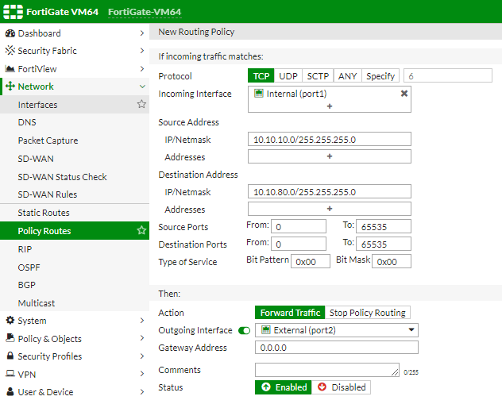
Task: Click the User & Device person icon
Action: (10, 392)
